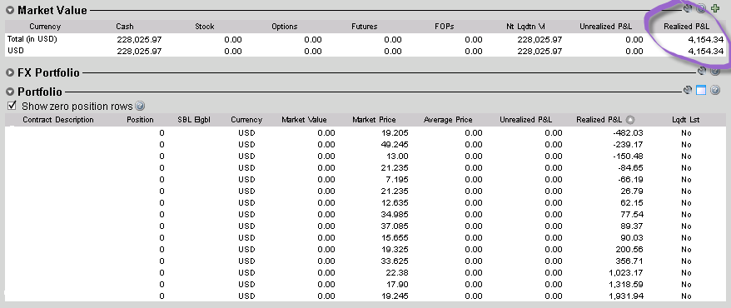Click the Total row Realized P&L 4,154.34
The image size is (731, 308).
click(x=706, y=40)
